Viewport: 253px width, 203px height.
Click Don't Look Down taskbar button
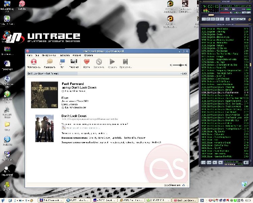click(x=185, y=200)
